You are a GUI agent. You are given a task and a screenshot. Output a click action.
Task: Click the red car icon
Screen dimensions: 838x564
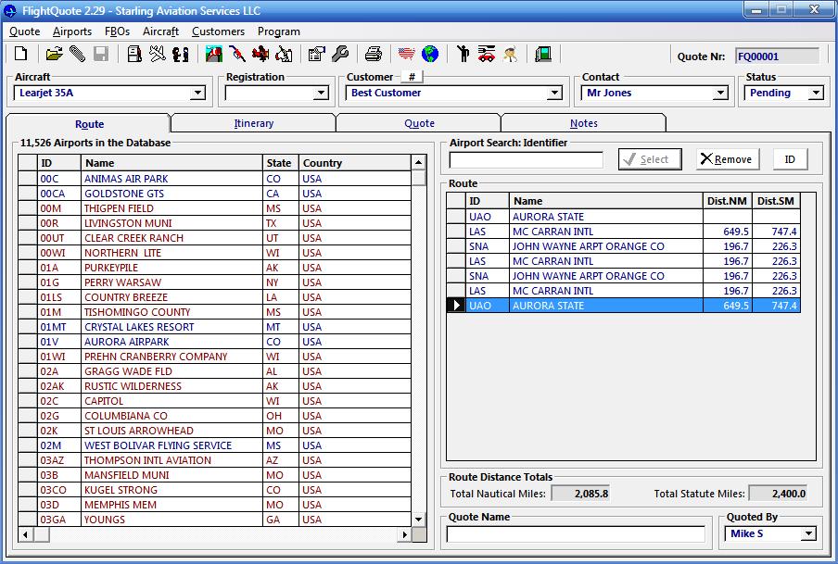pos(486,54)
